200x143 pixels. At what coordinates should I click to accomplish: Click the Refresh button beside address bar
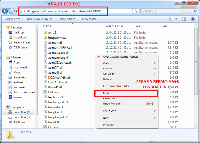pyautogui.click(x=136, y=11)
